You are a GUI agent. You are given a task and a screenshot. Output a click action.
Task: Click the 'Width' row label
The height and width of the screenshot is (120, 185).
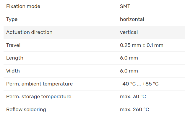[13, 71]
